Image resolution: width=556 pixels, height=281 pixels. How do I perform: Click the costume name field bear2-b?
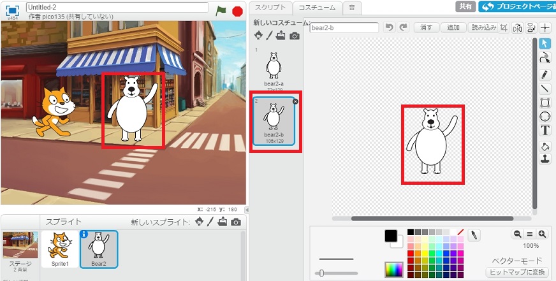coord(344,27)
